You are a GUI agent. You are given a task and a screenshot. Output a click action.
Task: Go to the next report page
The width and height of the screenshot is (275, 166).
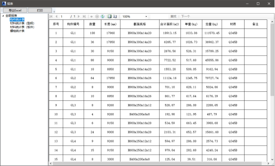(x=79, y=16)
